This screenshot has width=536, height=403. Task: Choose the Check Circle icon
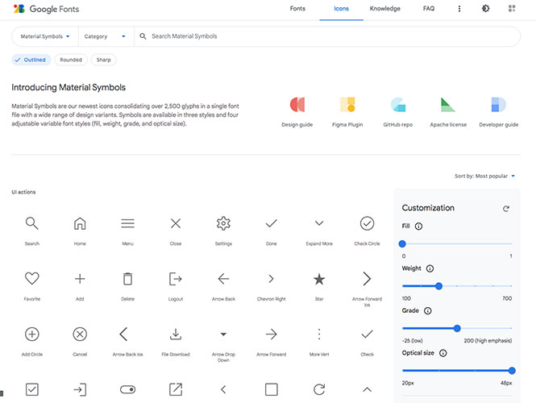[x=367, y=223]
